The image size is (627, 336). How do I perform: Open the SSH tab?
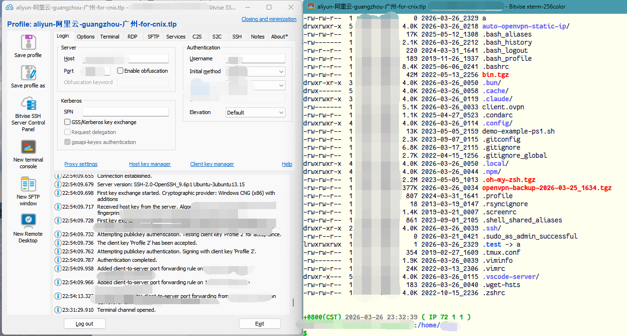(237, 37)
